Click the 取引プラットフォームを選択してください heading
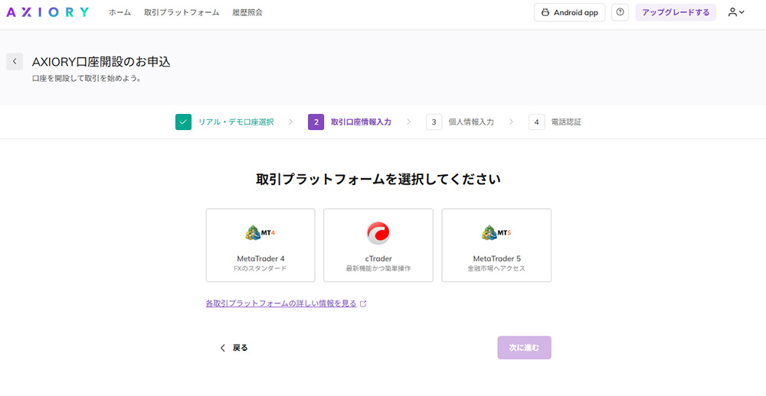The height and width of the screenshot is (396, 766). [378, 179]
